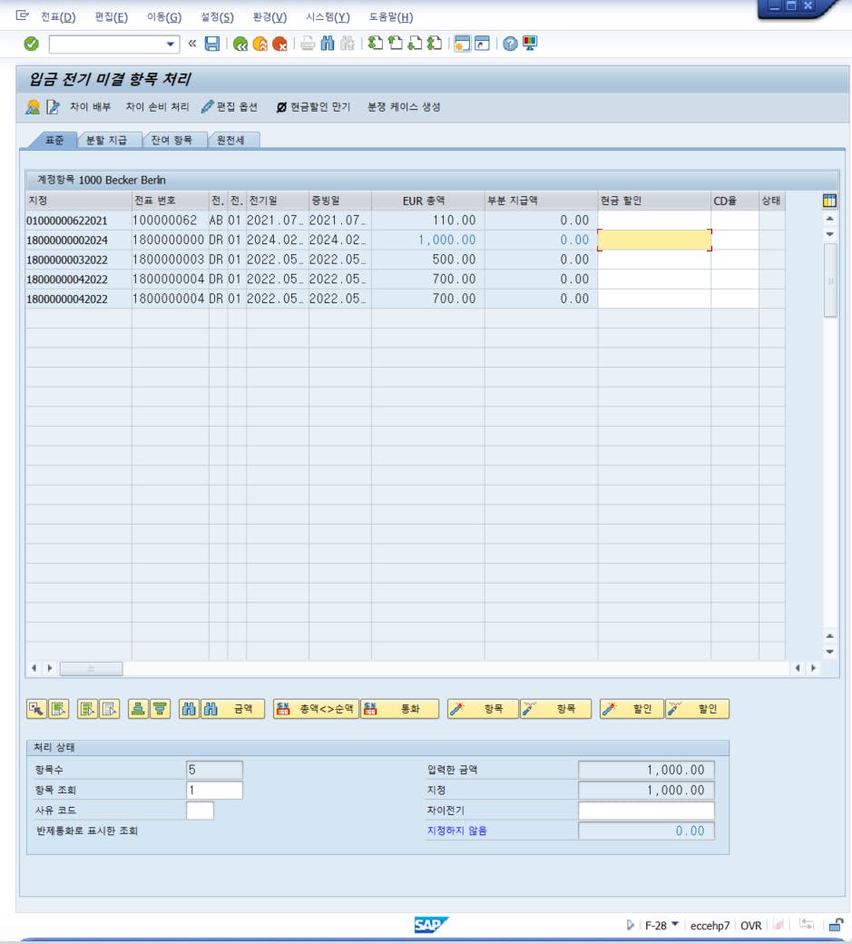This screenshot has width=852, height=944.
Task: Switch to the 원천세 tab
Action: pos(231,141)
